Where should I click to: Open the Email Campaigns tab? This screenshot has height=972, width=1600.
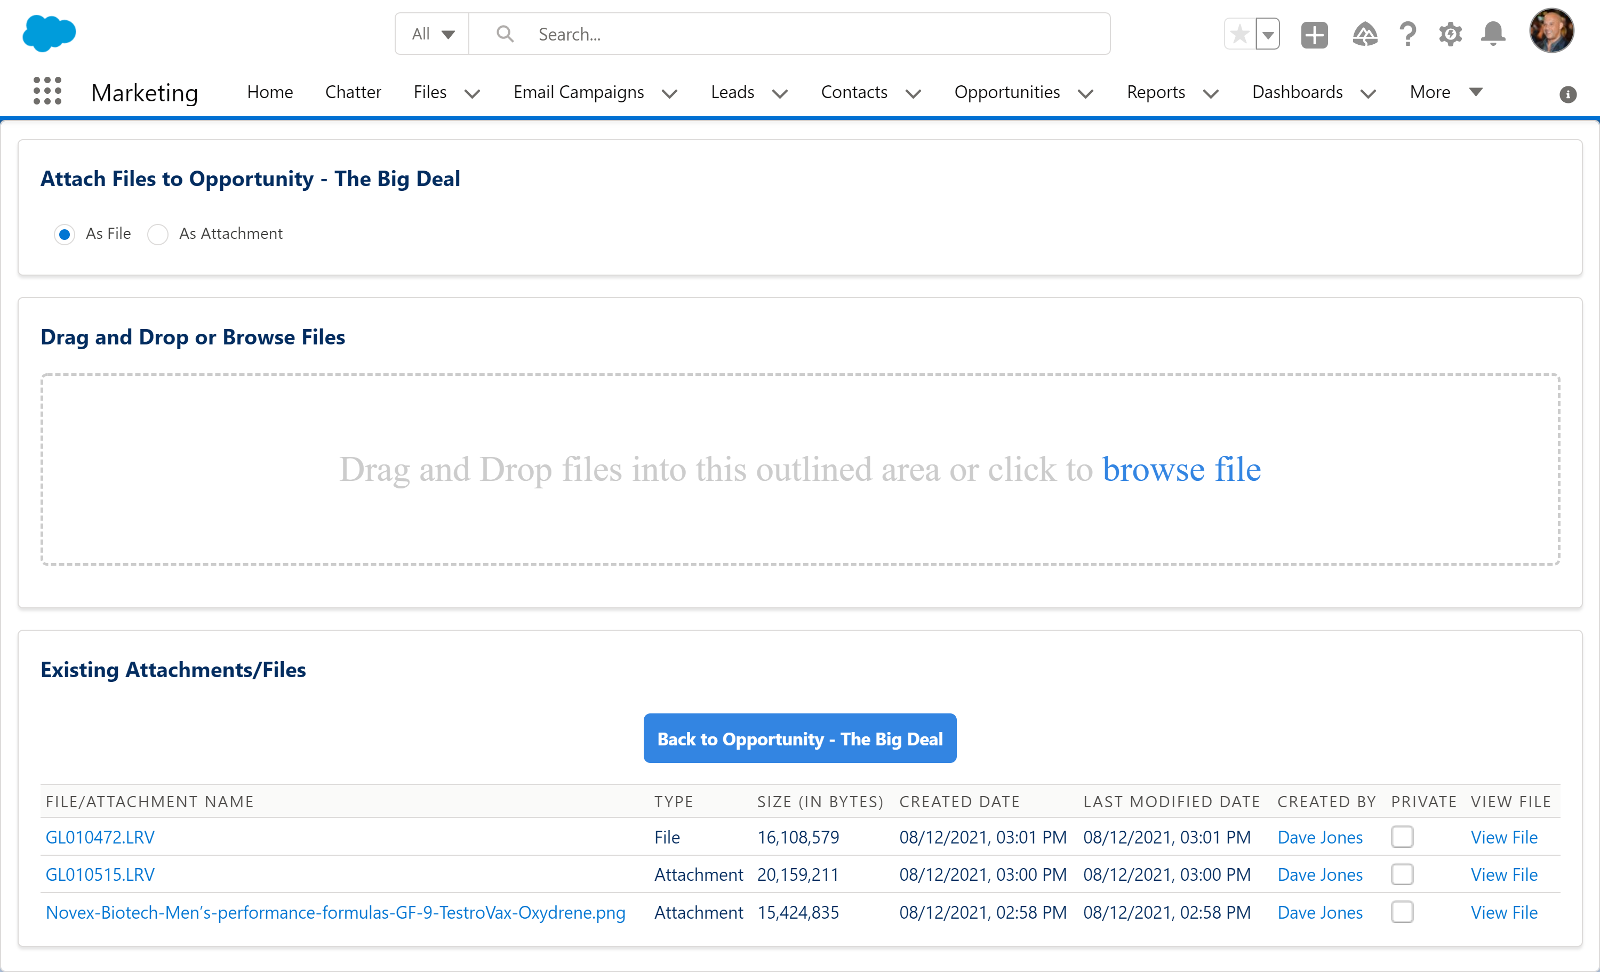pyautogui.click(x=579, y=92)
